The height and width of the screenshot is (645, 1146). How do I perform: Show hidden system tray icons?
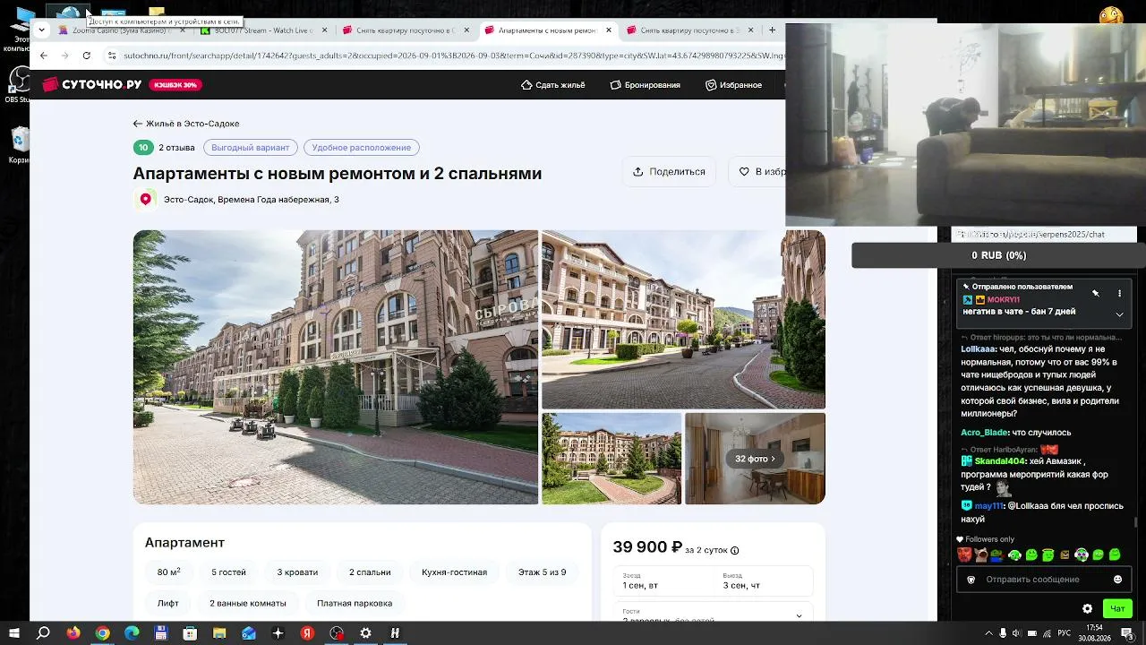[x=988, y=633]
